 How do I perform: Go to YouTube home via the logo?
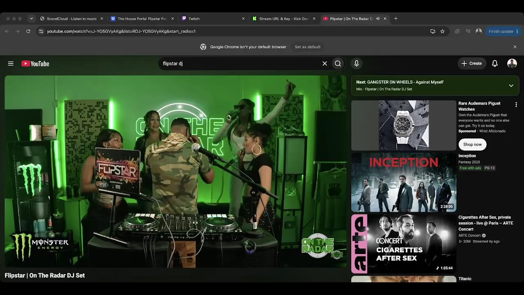click(x=35, y=64)
